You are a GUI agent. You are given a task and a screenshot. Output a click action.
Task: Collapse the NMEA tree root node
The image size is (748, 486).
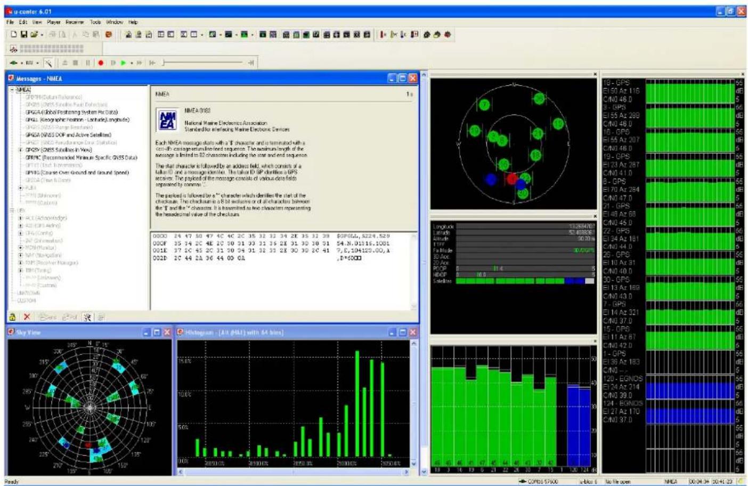(12, 90)
